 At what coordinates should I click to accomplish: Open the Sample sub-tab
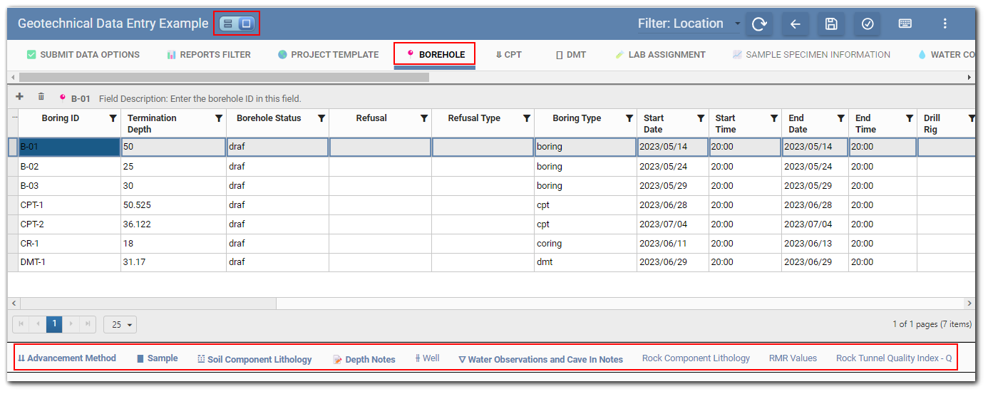pos(158,358)
